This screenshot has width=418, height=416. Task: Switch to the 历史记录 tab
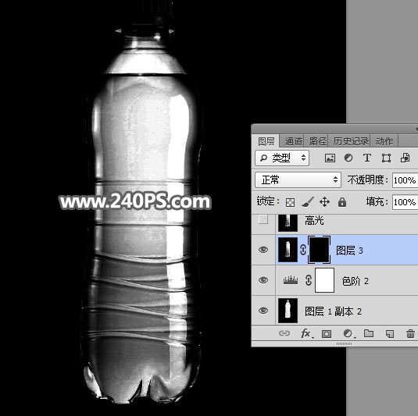click(351, 141)
